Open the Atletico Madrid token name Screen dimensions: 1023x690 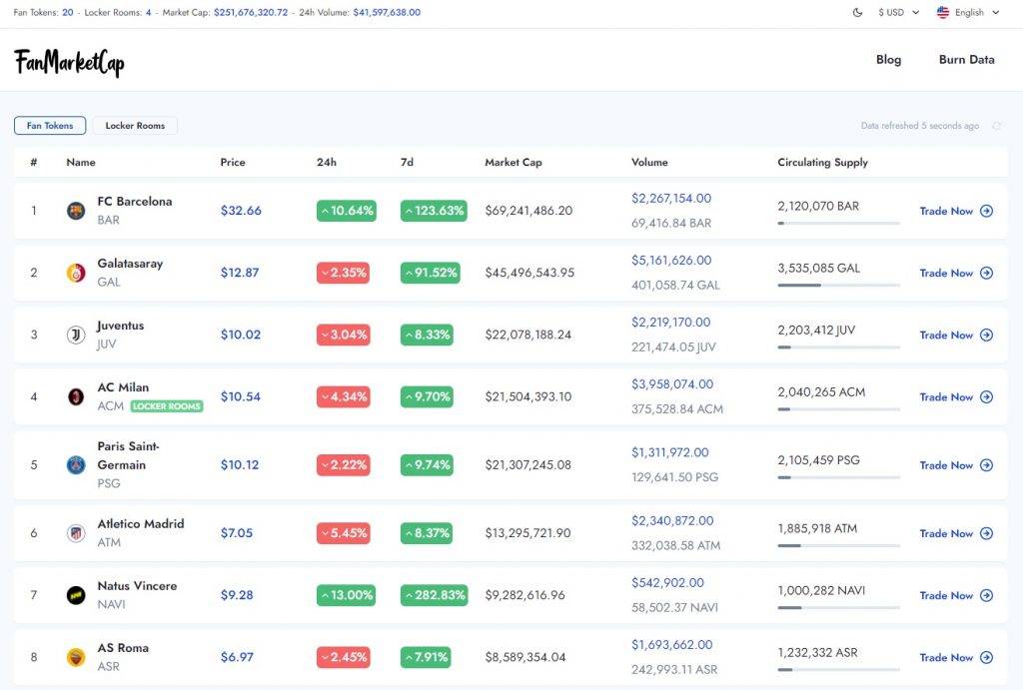(x=140, y=523)
